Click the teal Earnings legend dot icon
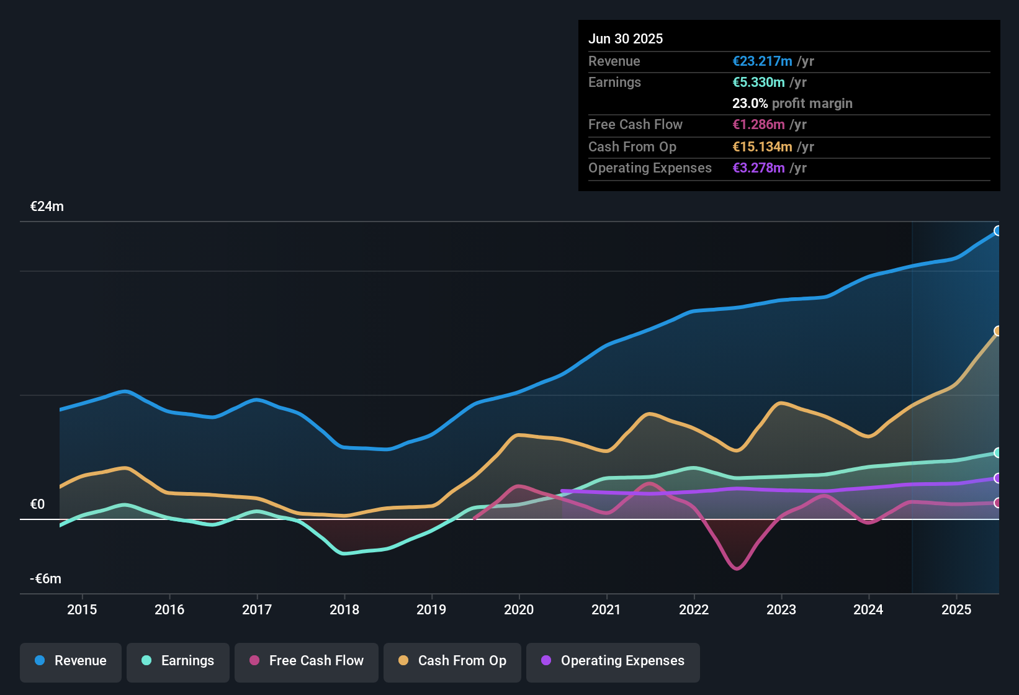Screen dimensions: 1019x695 pos(146,661)
